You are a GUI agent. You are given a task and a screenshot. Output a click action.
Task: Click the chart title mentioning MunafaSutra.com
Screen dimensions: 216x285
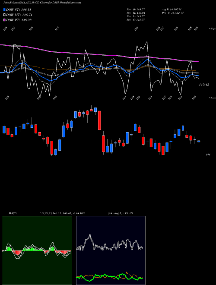tap(42, 3)
